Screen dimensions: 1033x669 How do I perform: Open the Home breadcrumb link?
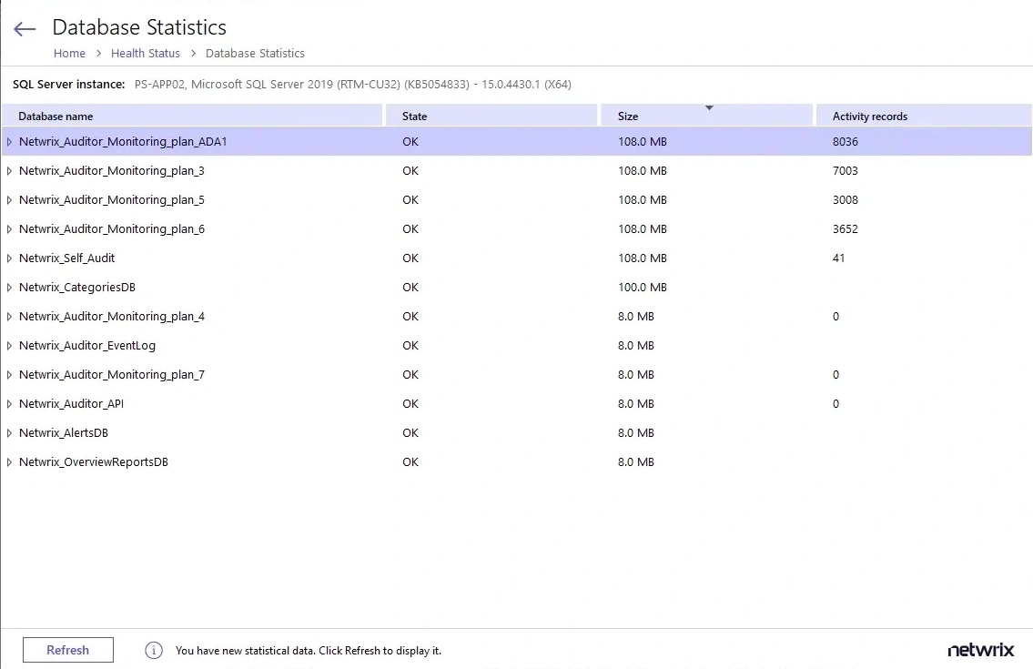tap(69, 53)
